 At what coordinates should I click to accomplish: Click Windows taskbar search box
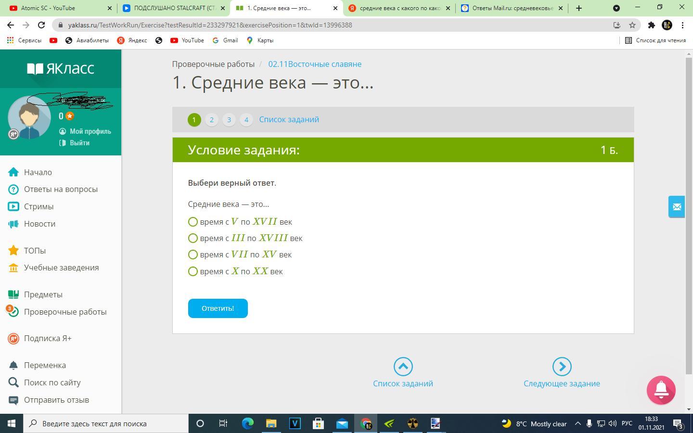tap(106, 423)
